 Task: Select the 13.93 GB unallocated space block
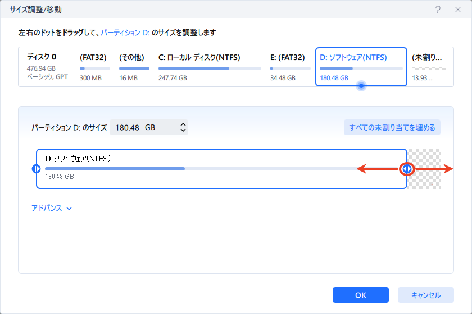click(x=429, y=67)
